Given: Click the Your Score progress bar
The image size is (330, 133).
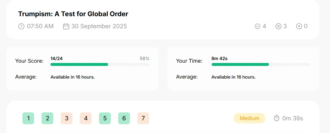Looking at the screenshot, I should [100, 64].
